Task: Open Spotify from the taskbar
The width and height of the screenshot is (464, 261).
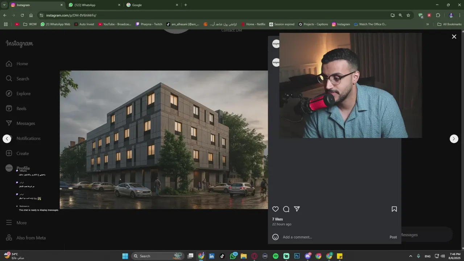Action: click(x=275, y=256)
